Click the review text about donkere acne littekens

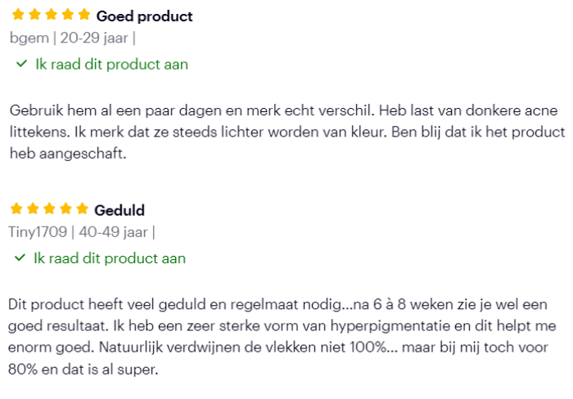tap(286, 131)
